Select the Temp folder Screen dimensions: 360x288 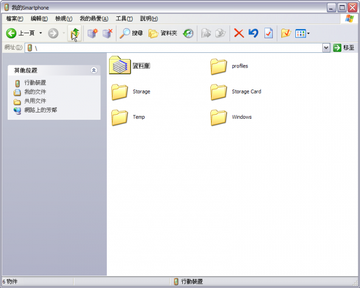tap(128, 118)
